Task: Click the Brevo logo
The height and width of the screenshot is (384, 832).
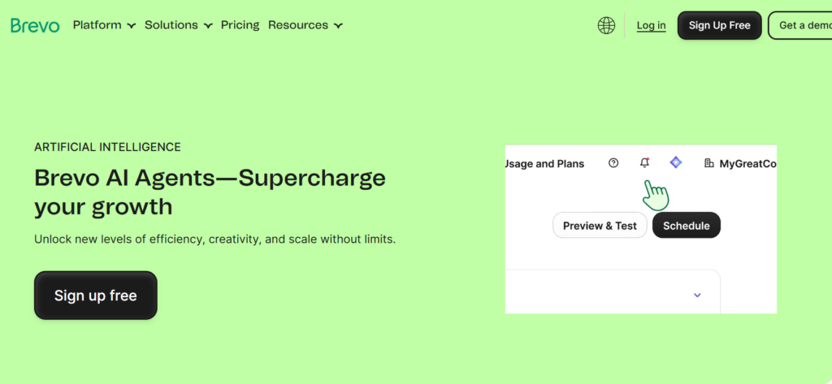Action: (35, 25)
